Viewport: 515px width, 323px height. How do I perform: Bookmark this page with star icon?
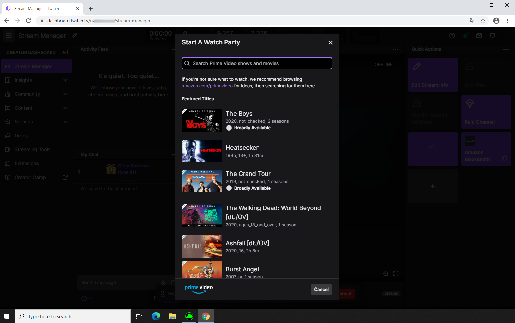(483, 21)
